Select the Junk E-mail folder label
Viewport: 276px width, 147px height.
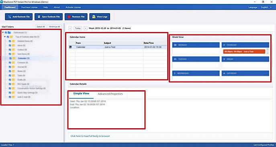pyautogui.click(x=24, y=97)
